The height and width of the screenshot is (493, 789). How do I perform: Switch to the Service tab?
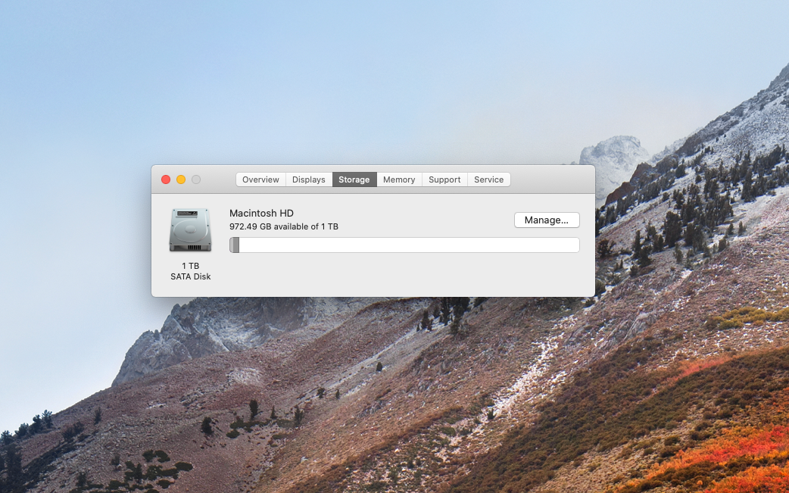point(488,179)
